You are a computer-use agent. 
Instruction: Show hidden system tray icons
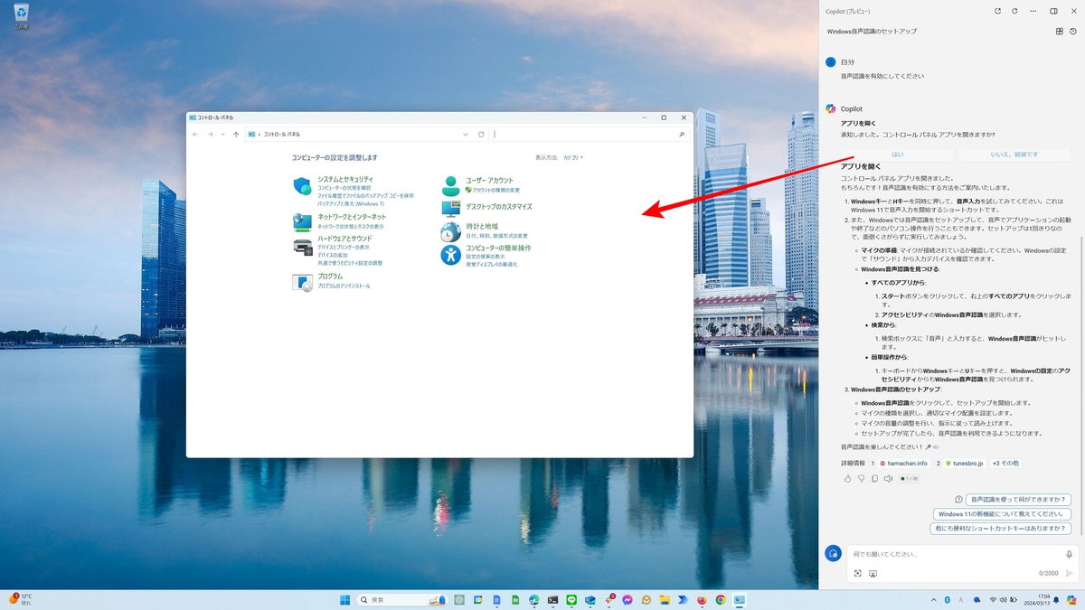933,599
